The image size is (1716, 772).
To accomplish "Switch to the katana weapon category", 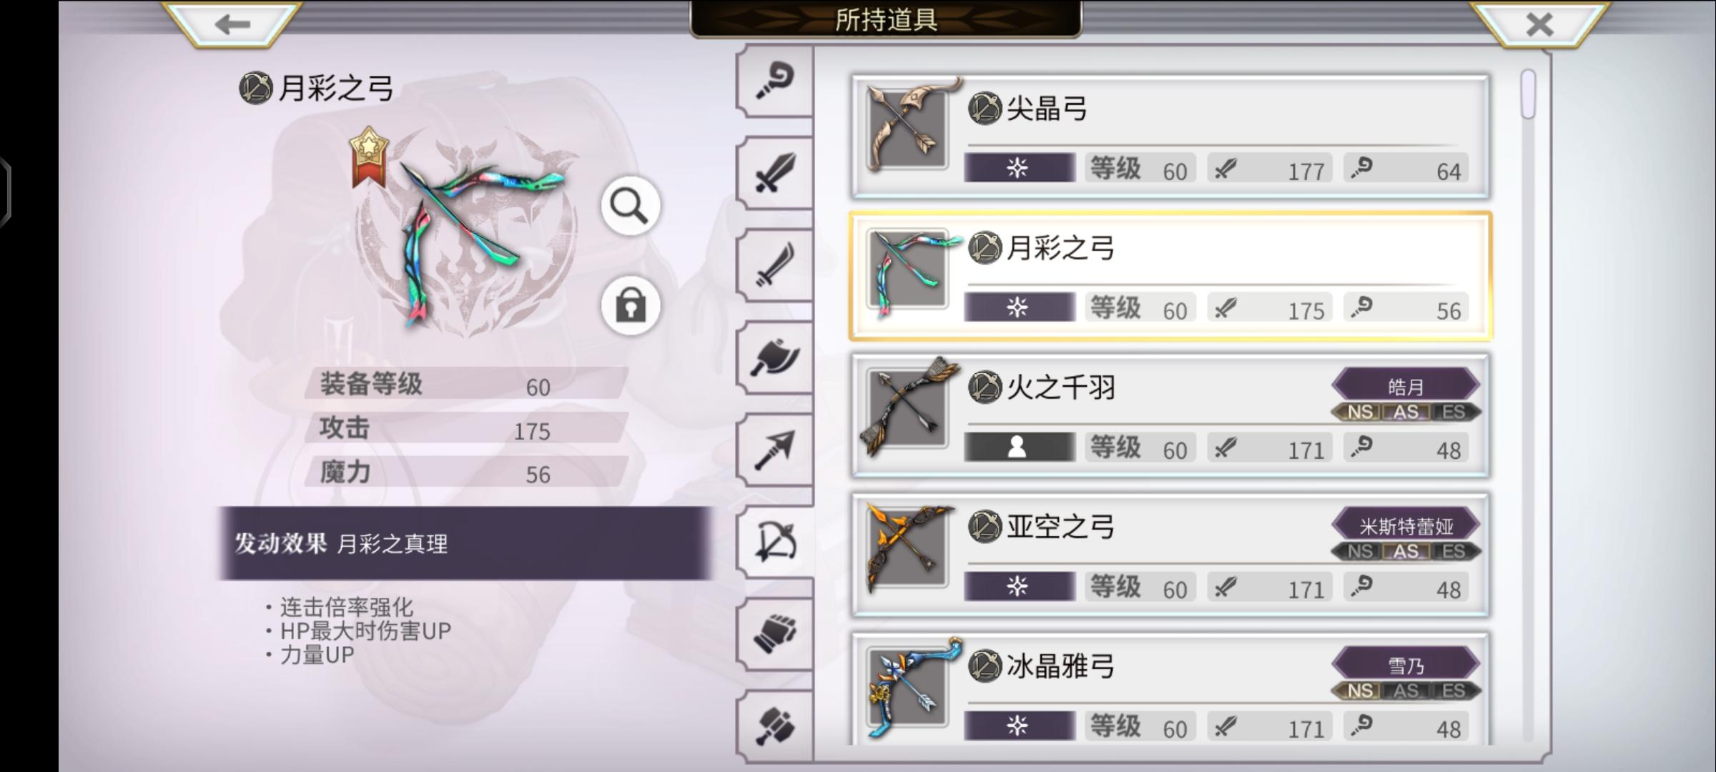I will coord(775,266).
